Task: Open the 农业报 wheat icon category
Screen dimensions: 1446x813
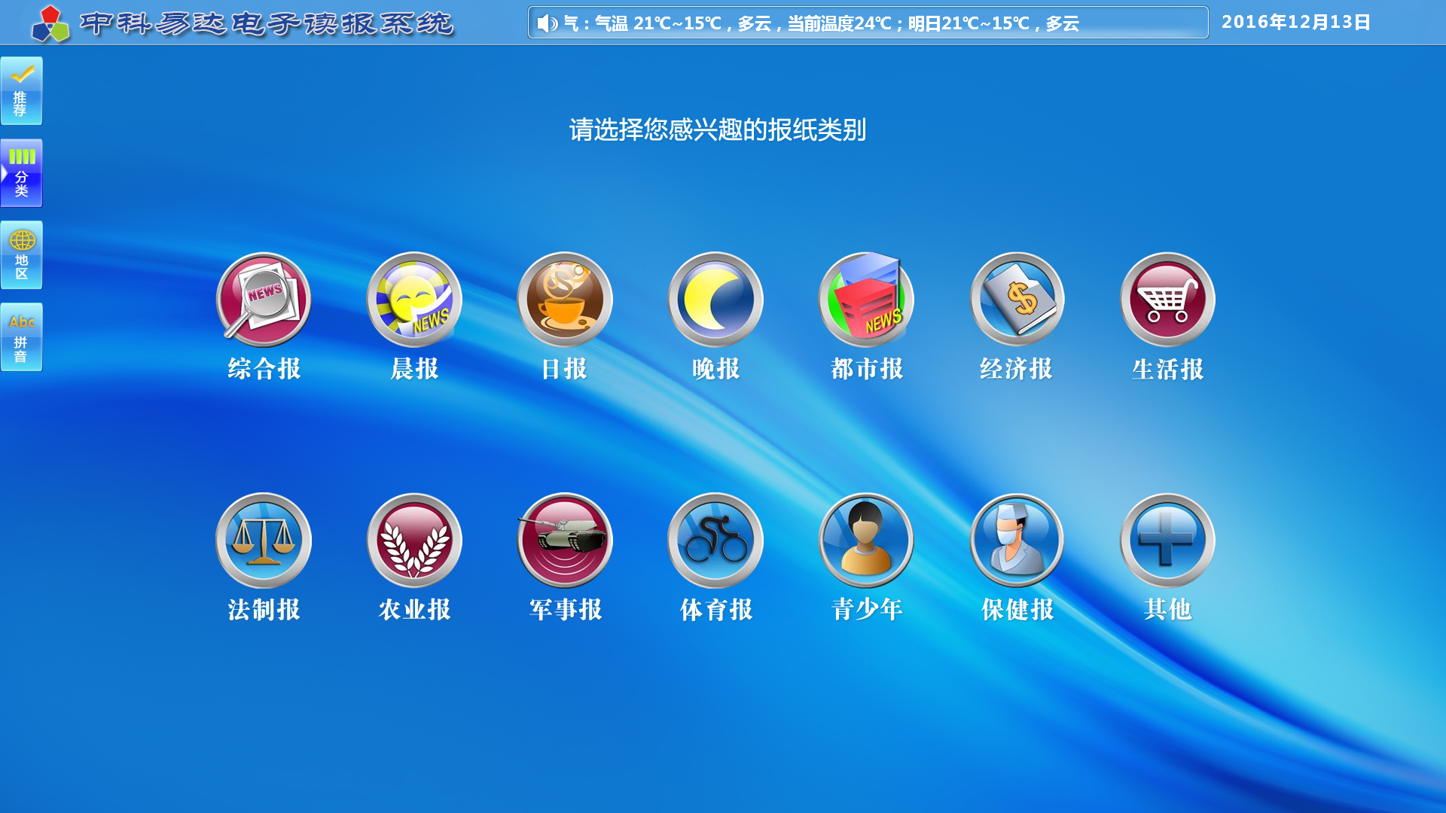Action: coord(414,540)
